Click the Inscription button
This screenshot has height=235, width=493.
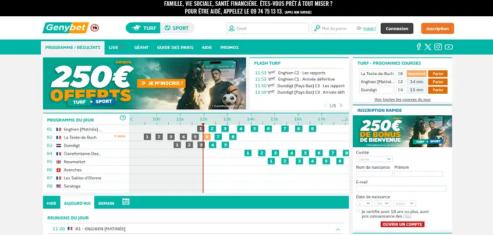437,29
